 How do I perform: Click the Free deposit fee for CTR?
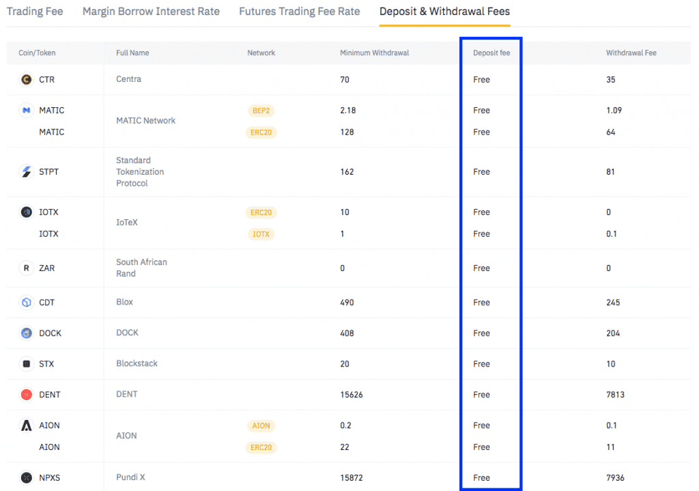[x=481, y=79]
